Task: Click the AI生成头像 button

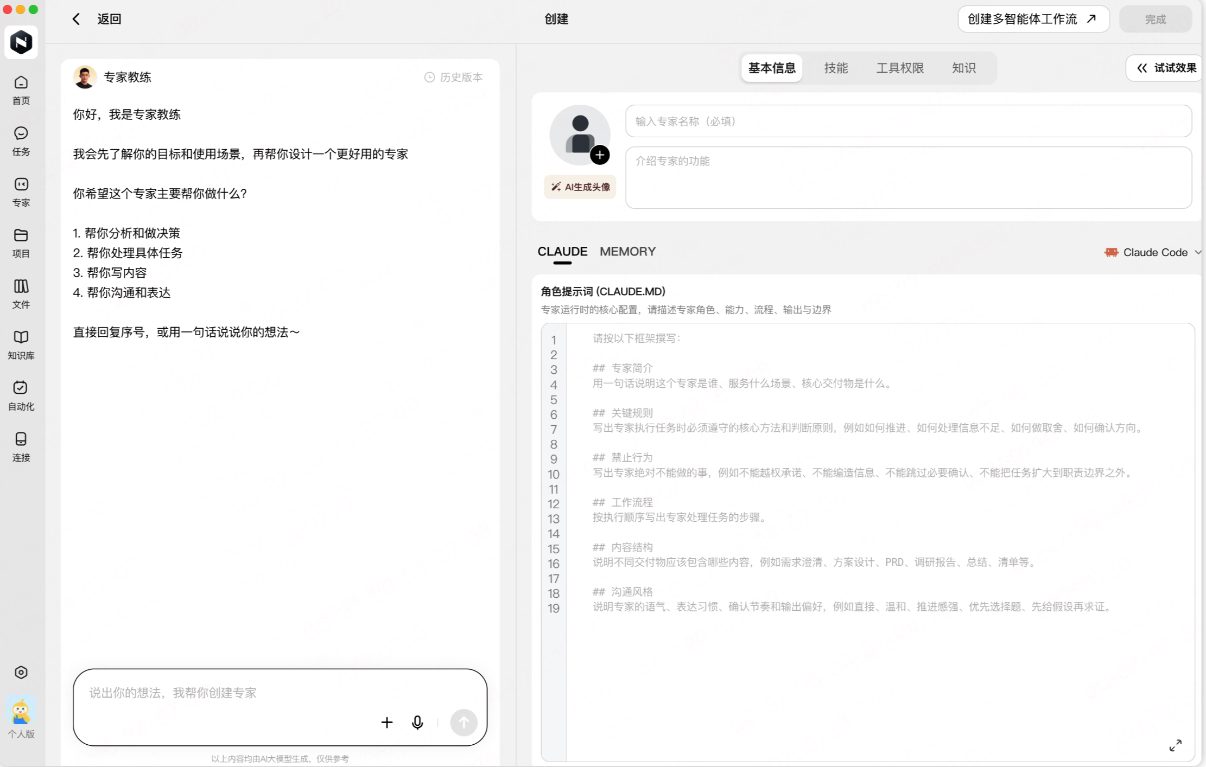Action: [580, 187]
